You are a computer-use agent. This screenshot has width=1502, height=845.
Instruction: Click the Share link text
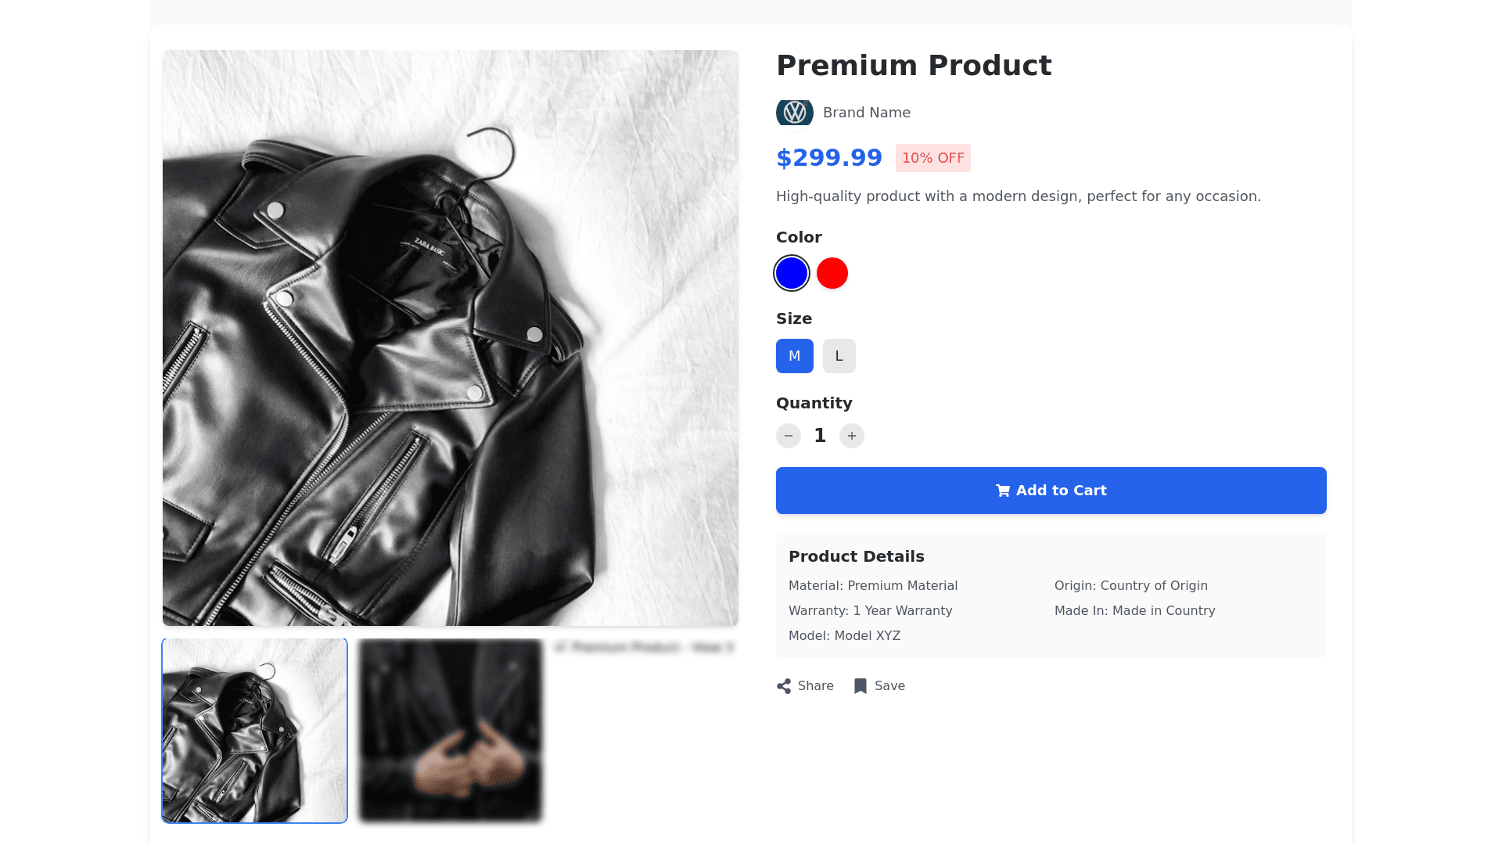click(816, 686)
